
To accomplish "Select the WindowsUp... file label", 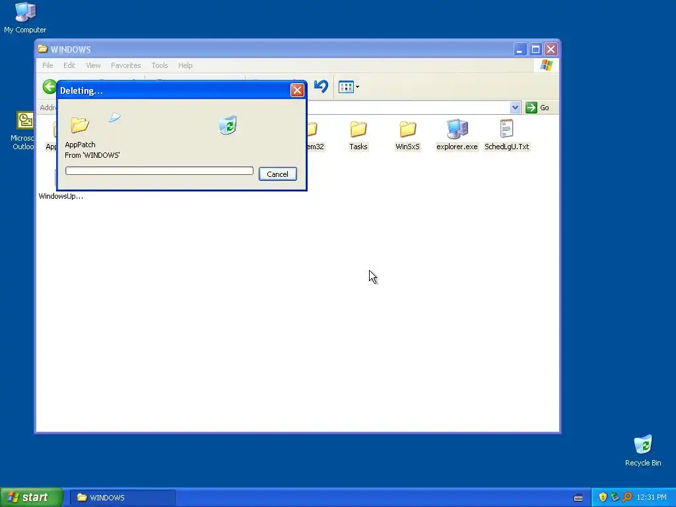I will click(61, 196).
